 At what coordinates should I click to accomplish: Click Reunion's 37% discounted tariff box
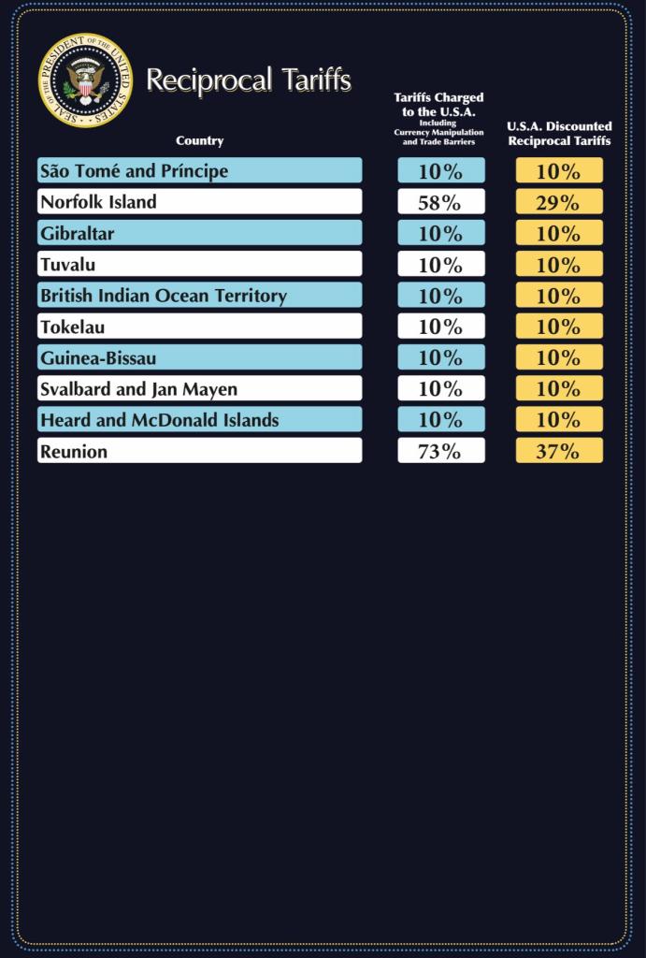click(559, 451)
